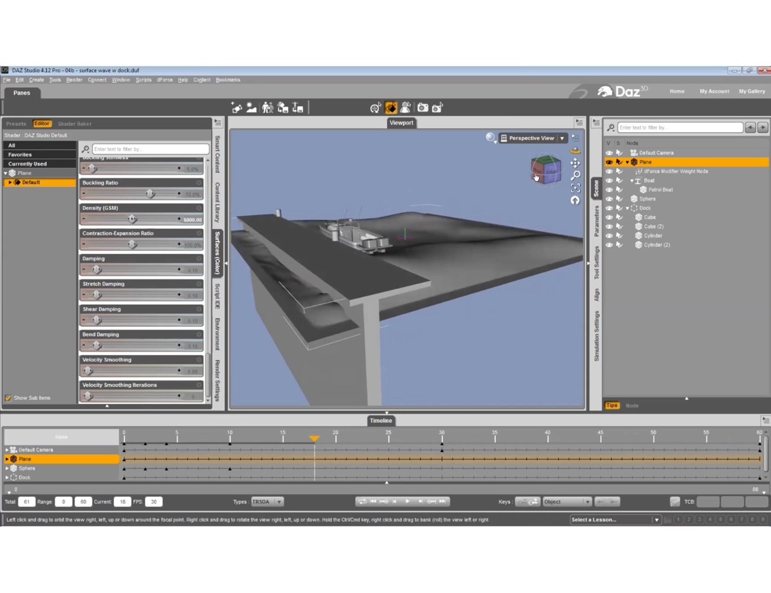Open the dForce menu
Screen dimensions: 771x593
coord(165,79)
